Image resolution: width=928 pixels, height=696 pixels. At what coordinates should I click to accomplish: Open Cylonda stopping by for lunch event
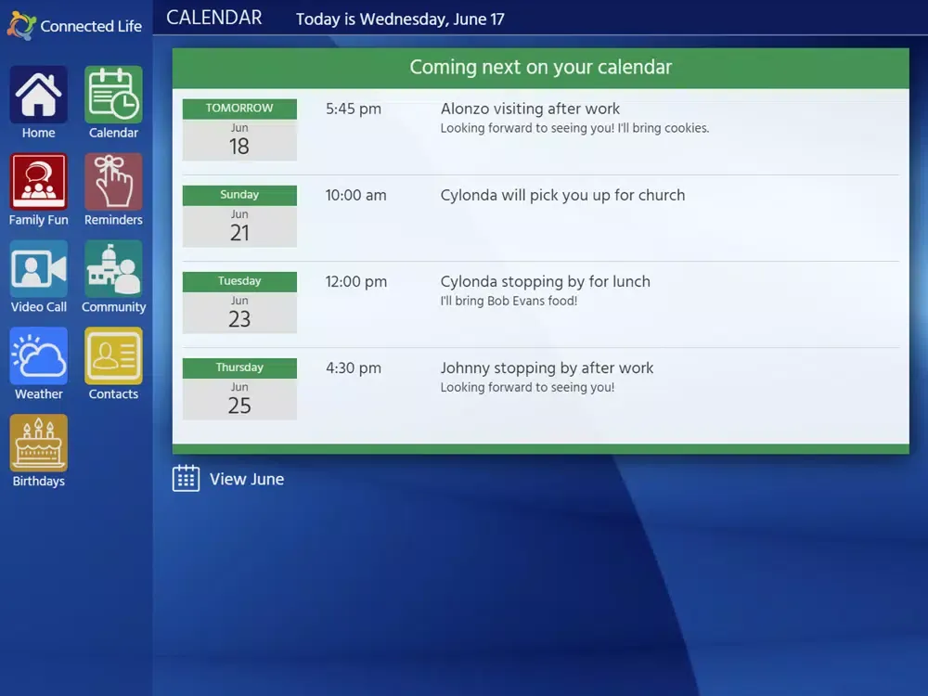[x=545, y=281]
